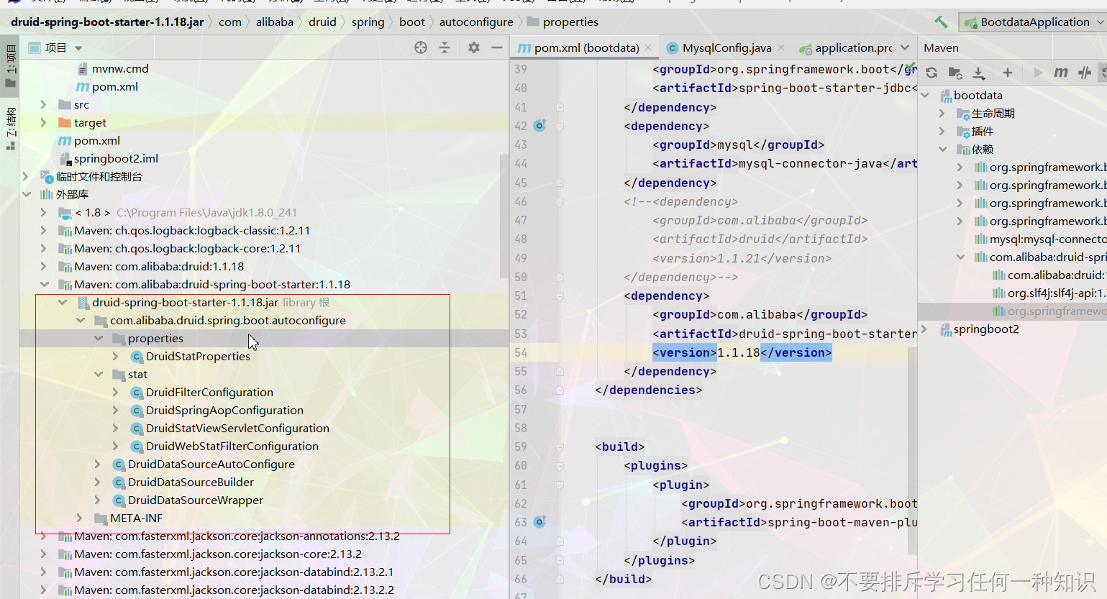Screen dimensions: 1107x599
Task: Collapse the bootdata Maven project
Action: (925, 95)
